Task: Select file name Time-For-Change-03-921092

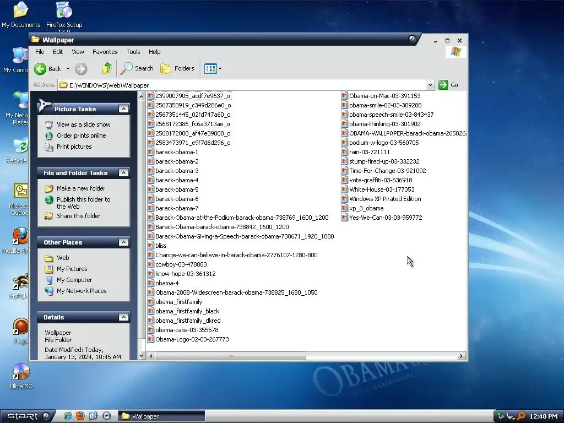Action: 388,171
